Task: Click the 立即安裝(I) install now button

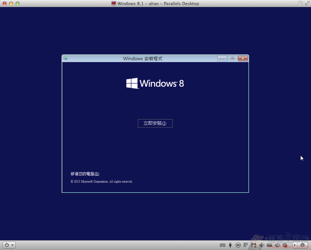Action: (x=155, y=123)
